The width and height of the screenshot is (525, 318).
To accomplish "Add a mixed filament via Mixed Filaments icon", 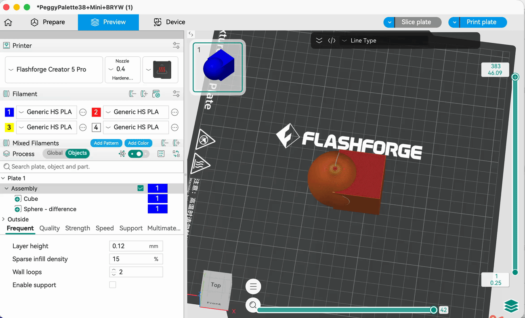I will point(176,143).
